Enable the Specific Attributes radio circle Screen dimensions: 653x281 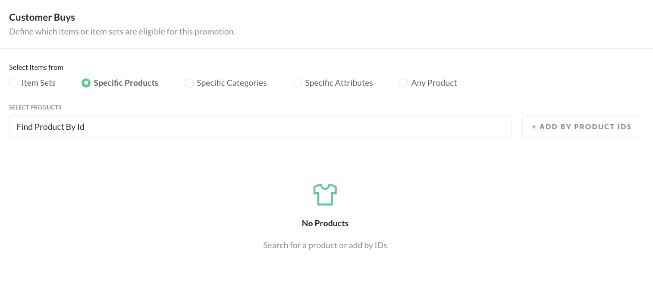pyautogui.click(x=297, y=83)
